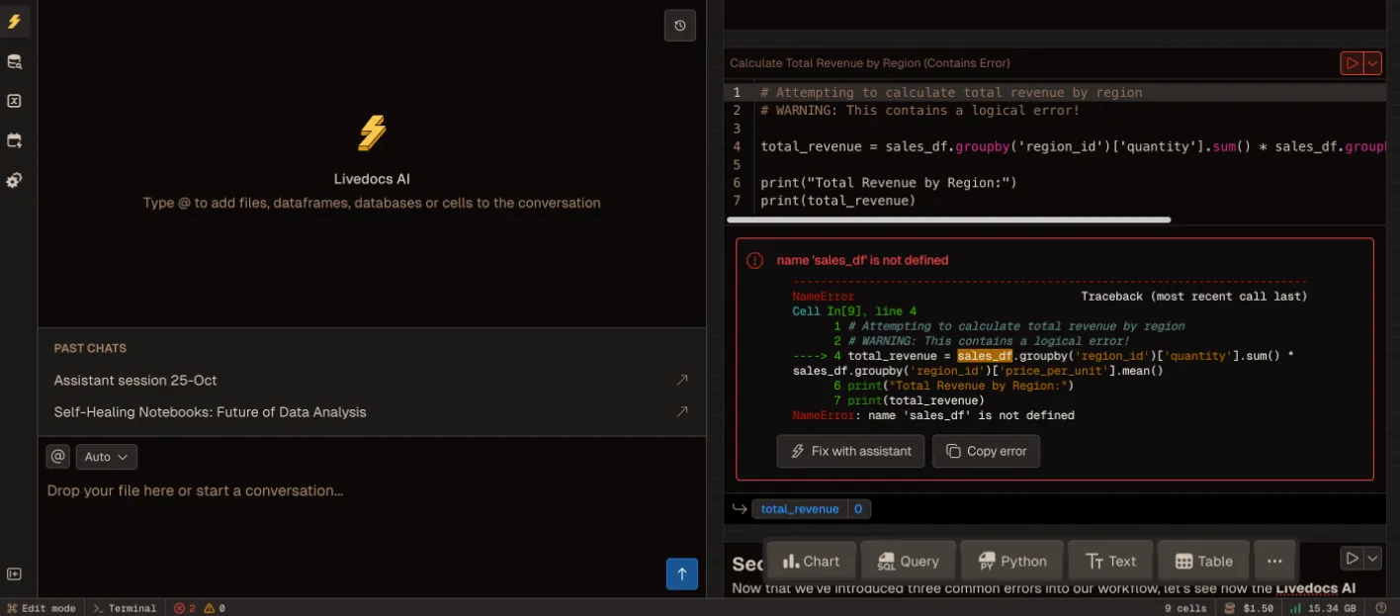Open the Auto model selector dropdown
The image size is (1400, 616).
[x=106, y=456]
